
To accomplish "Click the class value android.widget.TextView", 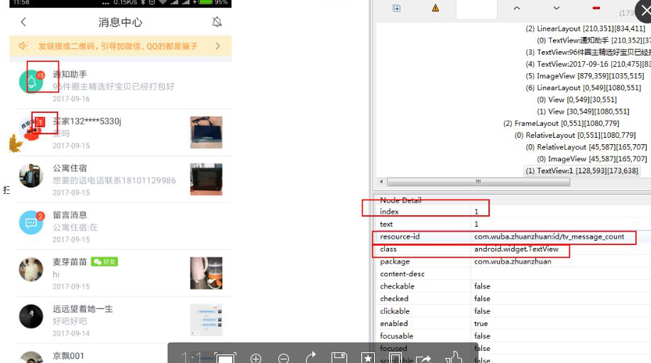I will 516,249.
